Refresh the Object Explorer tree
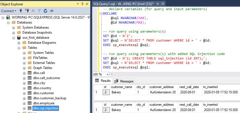This screenshot has height=113, width=240. (45, 11)
